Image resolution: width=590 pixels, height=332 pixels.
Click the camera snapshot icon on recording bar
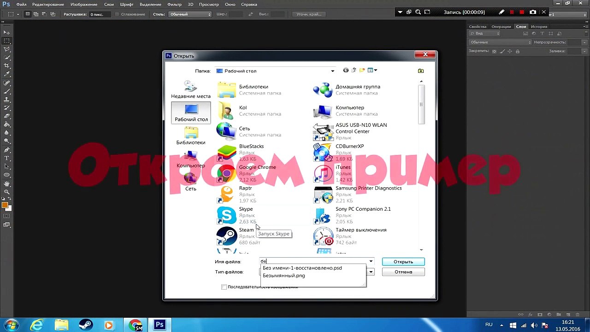click(x=533, y=12)
